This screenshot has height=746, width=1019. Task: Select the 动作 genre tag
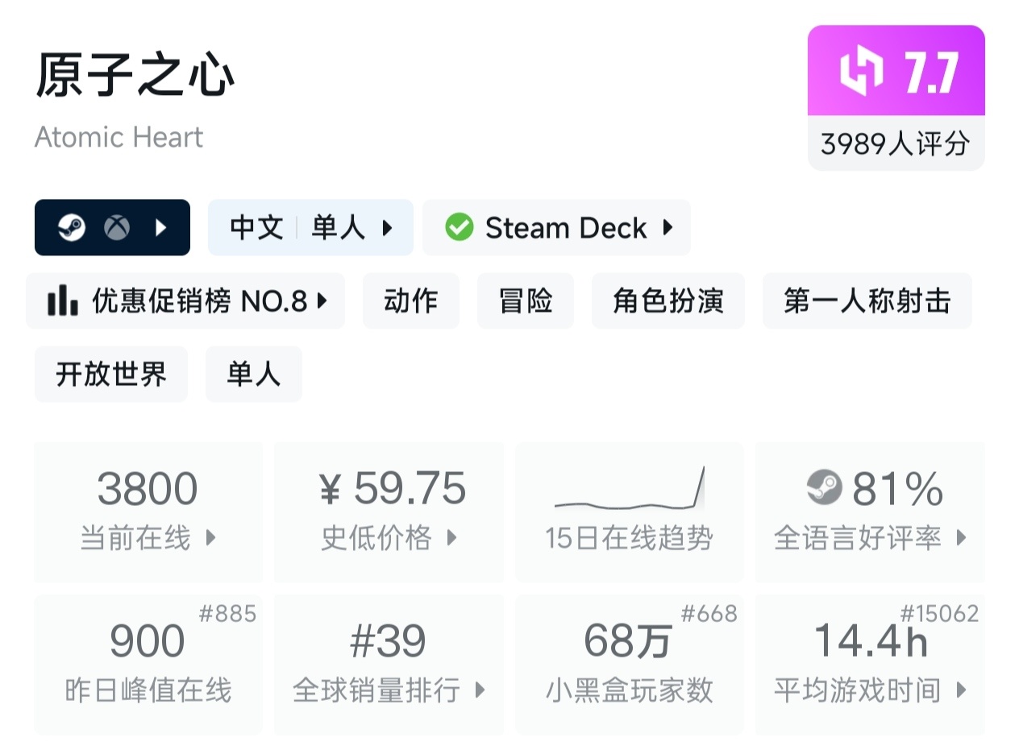410,301
